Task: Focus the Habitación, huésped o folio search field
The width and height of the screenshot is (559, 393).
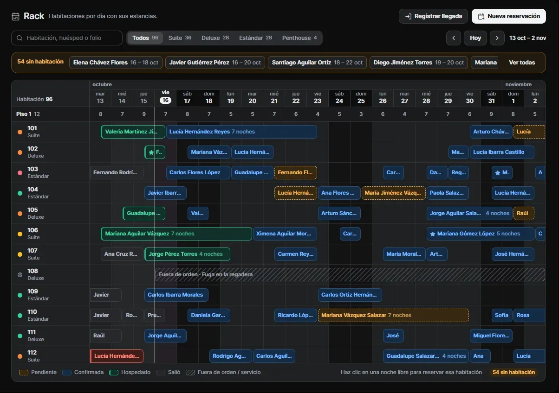Action: tap(67, 38)
